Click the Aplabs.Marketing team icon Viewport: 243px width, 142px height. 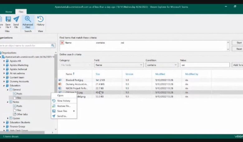(x=7, y=65)
